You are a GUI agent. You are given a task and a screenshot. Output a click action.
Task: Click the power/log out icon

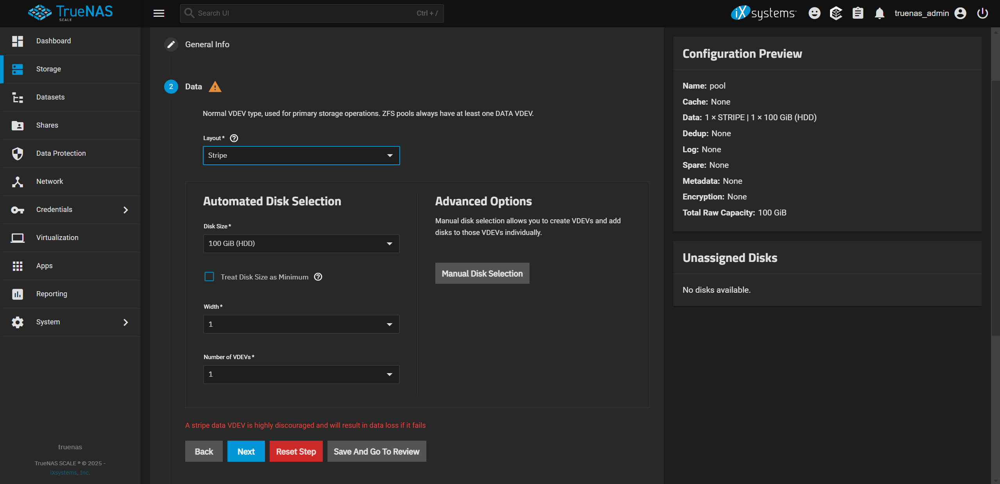[x=982, y=13]
